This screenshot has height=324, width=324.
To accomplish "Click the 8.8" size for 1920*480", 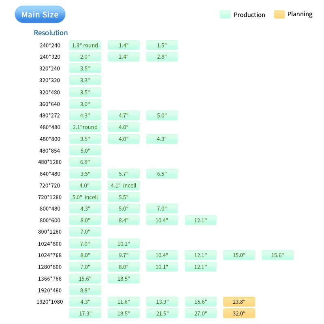I will [85, 290].
